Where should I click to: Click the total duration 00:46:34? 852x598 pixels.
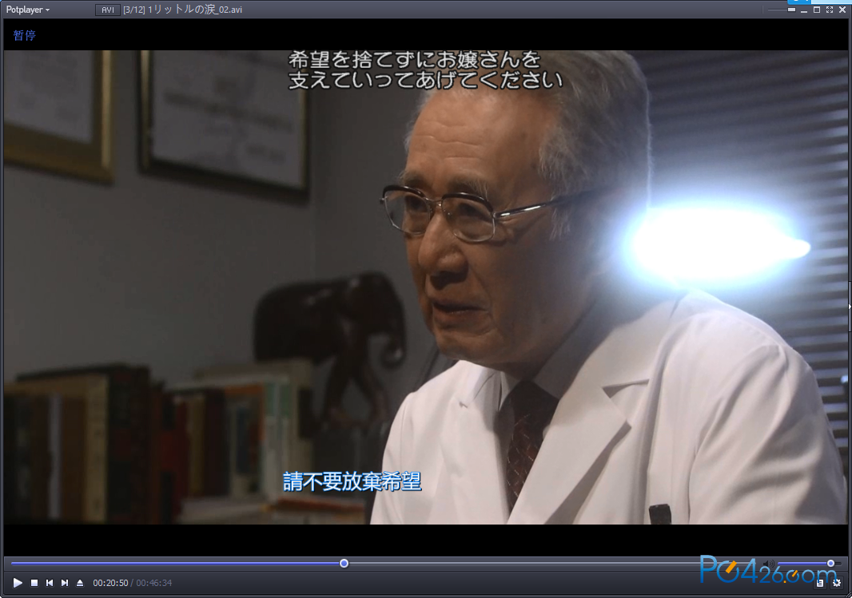[153, 583]
